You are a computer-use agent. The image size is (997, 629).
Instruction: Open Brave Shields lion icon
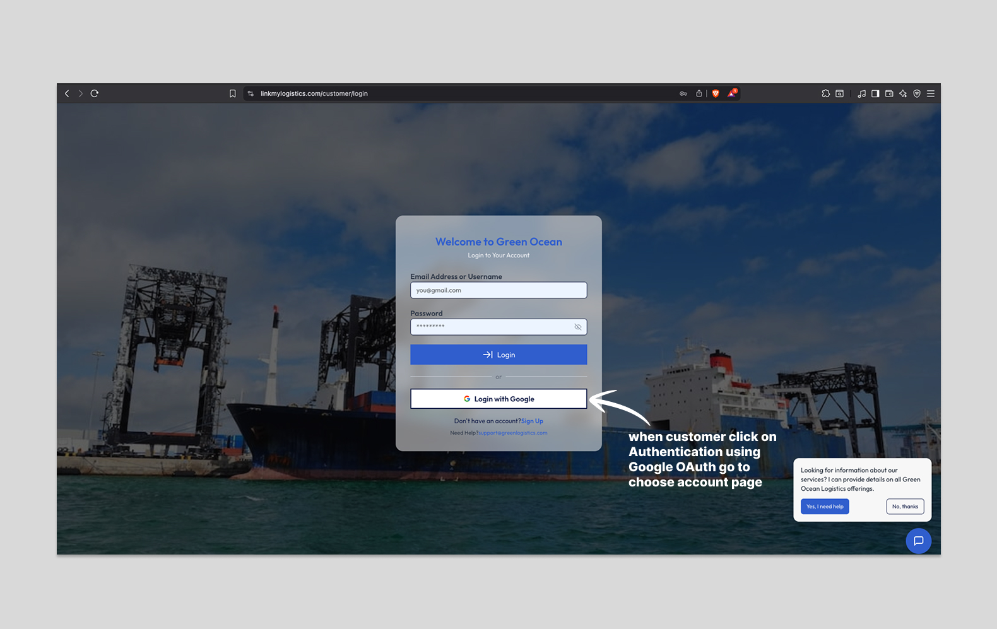pyautogui.click(x=716, y=93)
